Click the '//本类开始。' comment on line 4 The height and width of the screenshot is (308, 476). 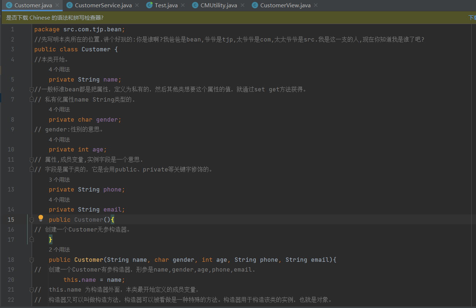click(51, 59)
